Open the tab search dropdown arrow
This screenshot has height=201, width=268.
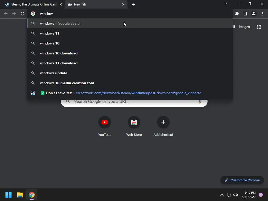click(x=226, y=4)
